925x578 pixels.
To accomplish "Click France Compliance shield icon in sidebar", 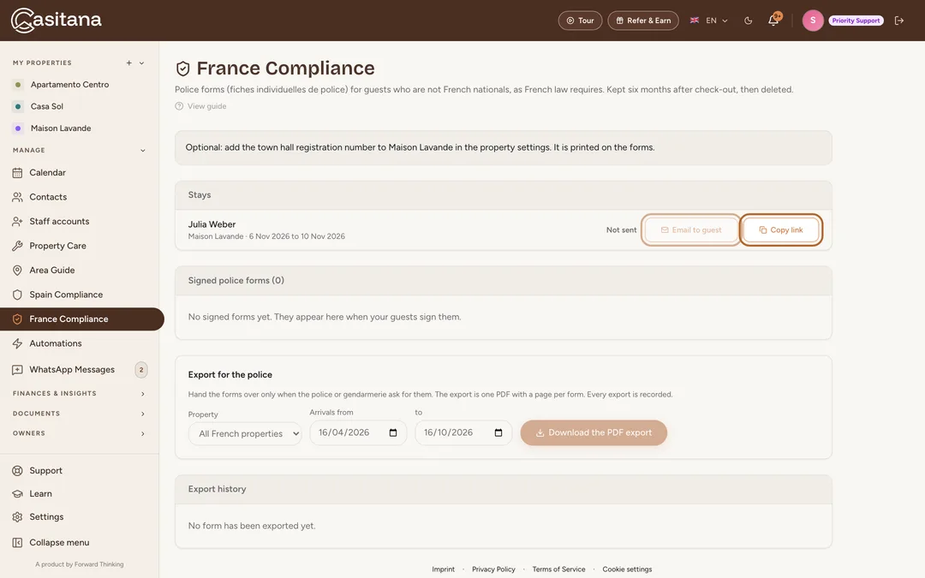I will pyautogui.click(x=17, y=319).
